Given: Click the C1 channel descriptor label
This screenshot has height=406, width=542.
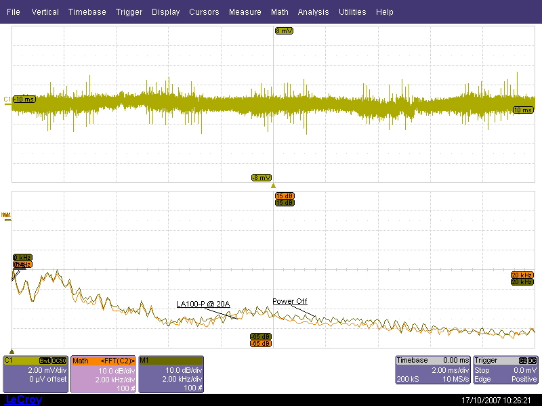Looking at the screenshot, I should pos(8,361).
